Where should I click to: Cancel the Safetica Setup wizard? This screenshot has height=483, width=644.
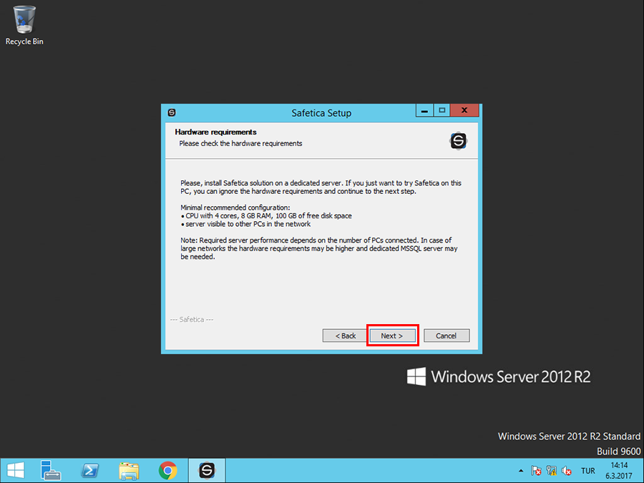tap(447, 336)
